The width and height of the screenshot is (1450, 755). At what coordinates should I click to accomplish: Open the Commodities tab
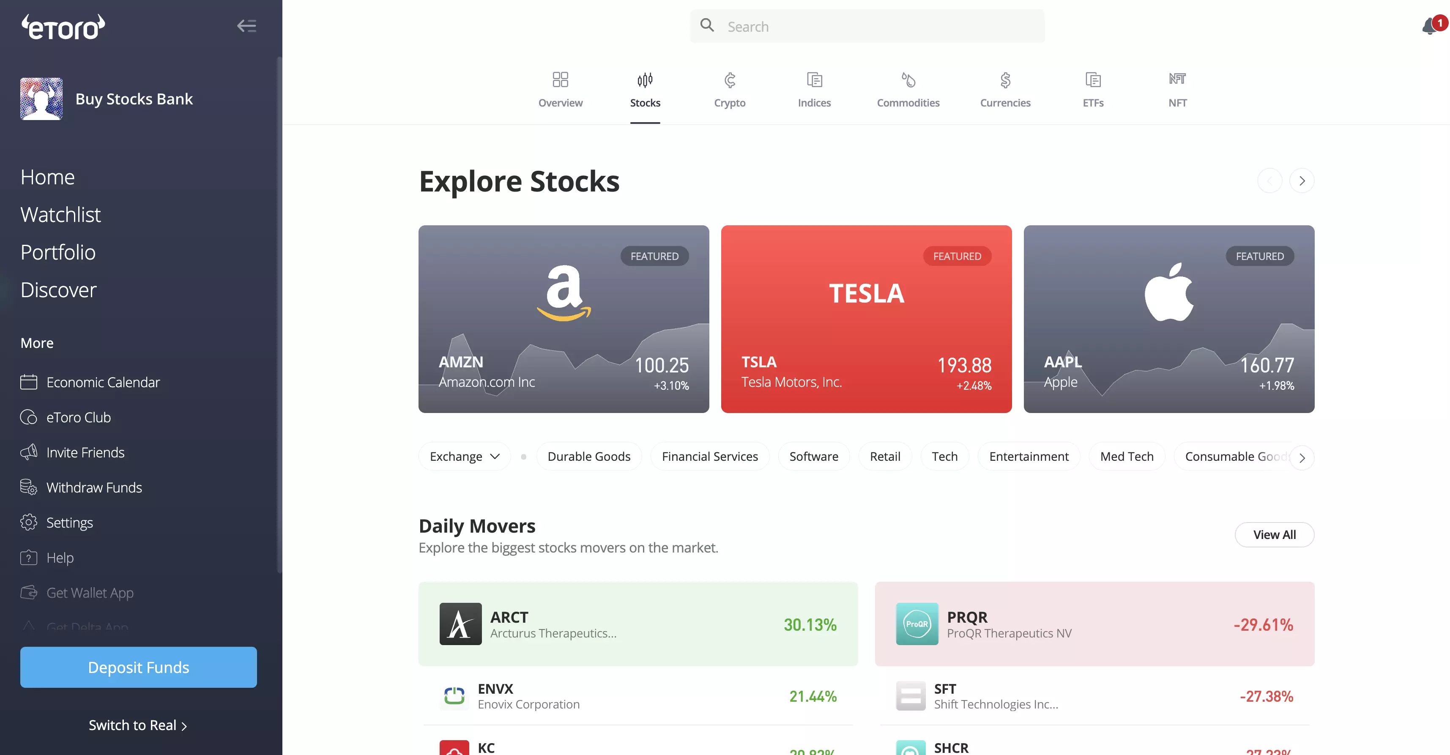click(908, 90)
